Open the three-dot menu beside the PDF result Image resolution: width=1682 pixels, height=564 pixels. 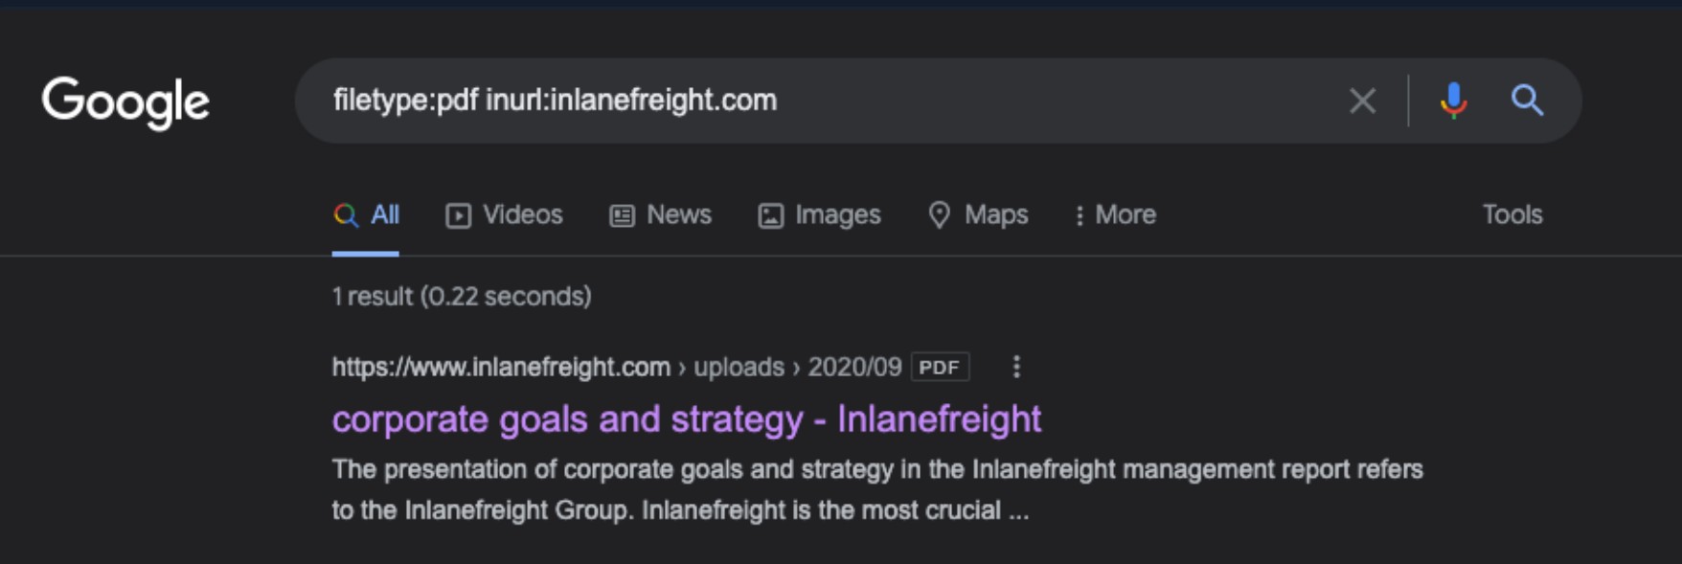point(1016,367)
